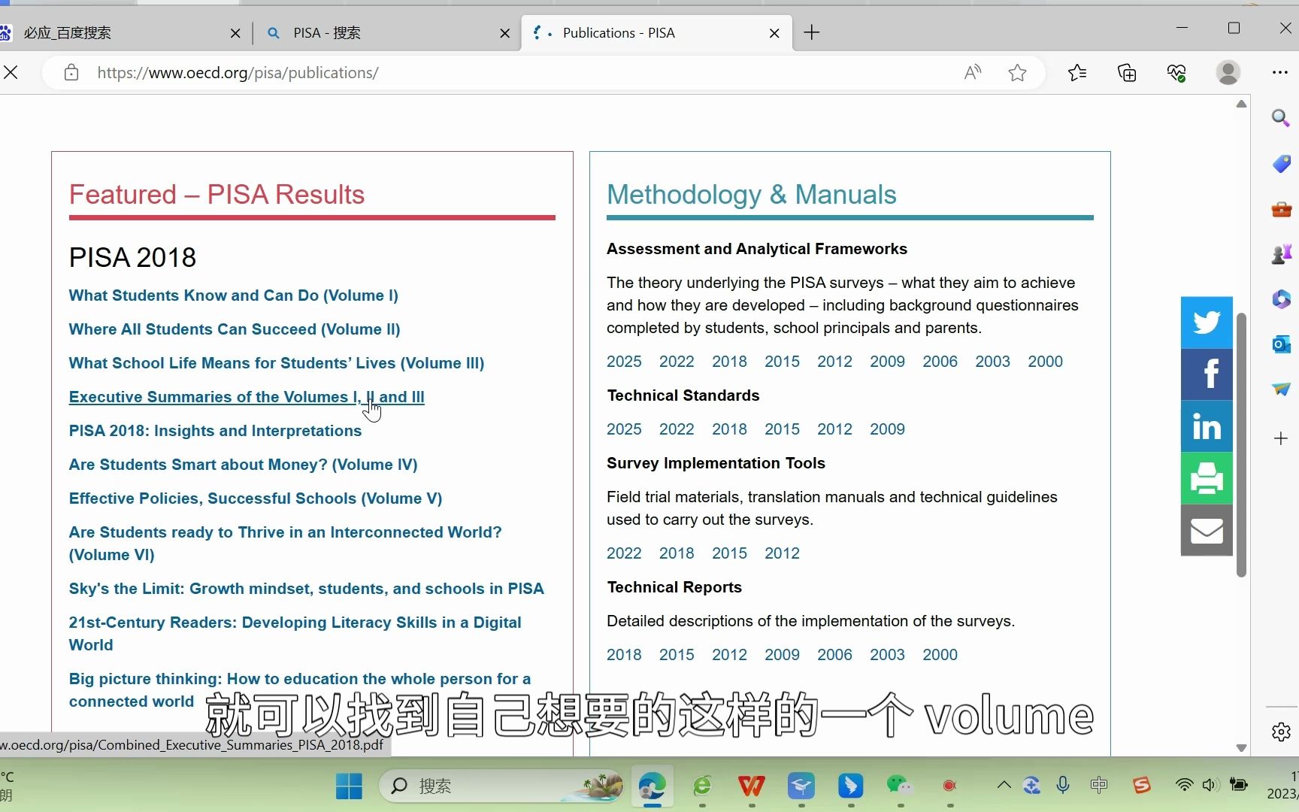Open Effective Policies, Successful Schools (Volume V)

[x=256, y=498]
